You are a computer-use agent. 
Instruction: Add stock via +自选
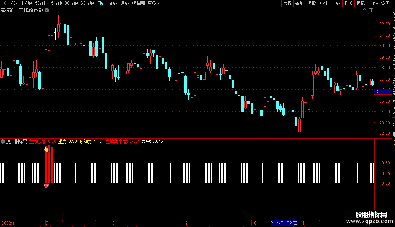(373, 3)
